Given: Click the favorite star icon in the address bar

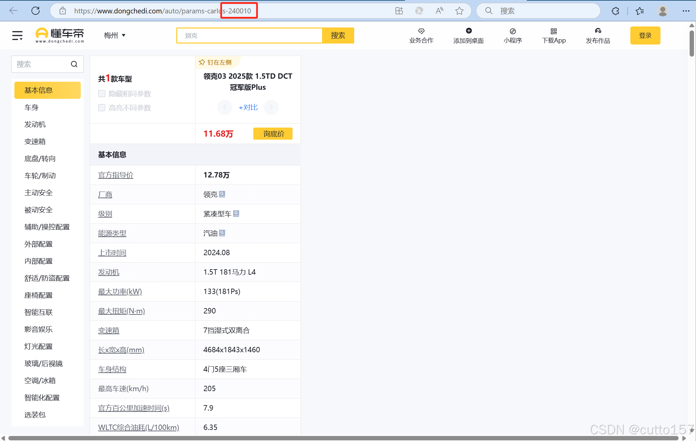Looking at the screenshot, I should (x=459, y=11).
